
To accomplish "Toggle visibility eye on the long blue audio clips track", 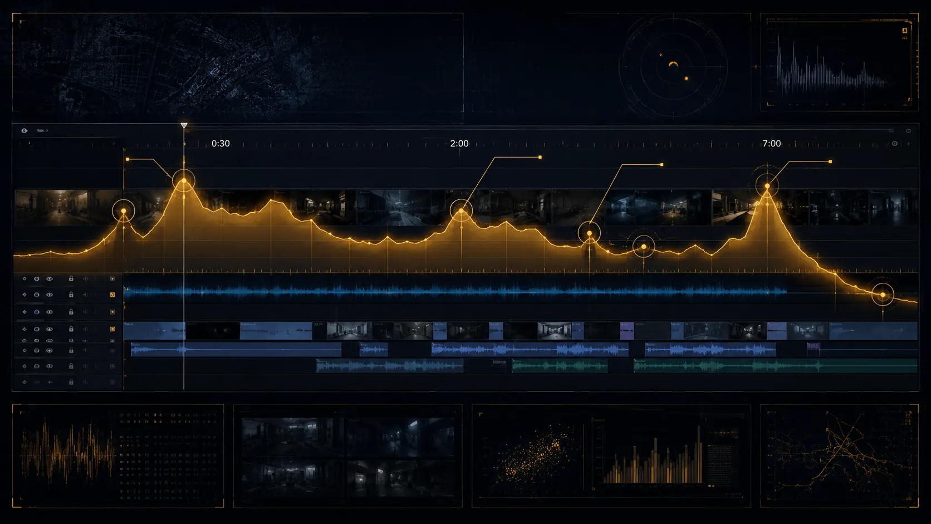I will [50, 350].
